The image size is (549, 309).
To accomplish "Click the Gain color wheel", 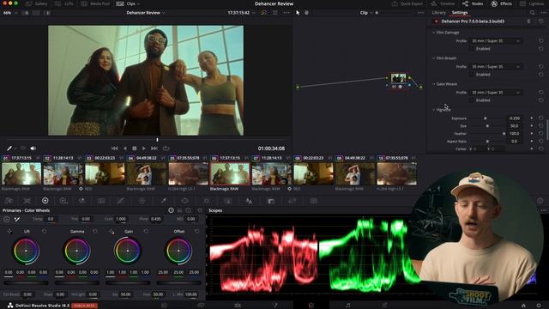I will coord(128,251).
